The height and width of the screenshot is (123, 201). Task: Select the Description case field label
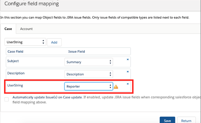[x=16, y=73]
